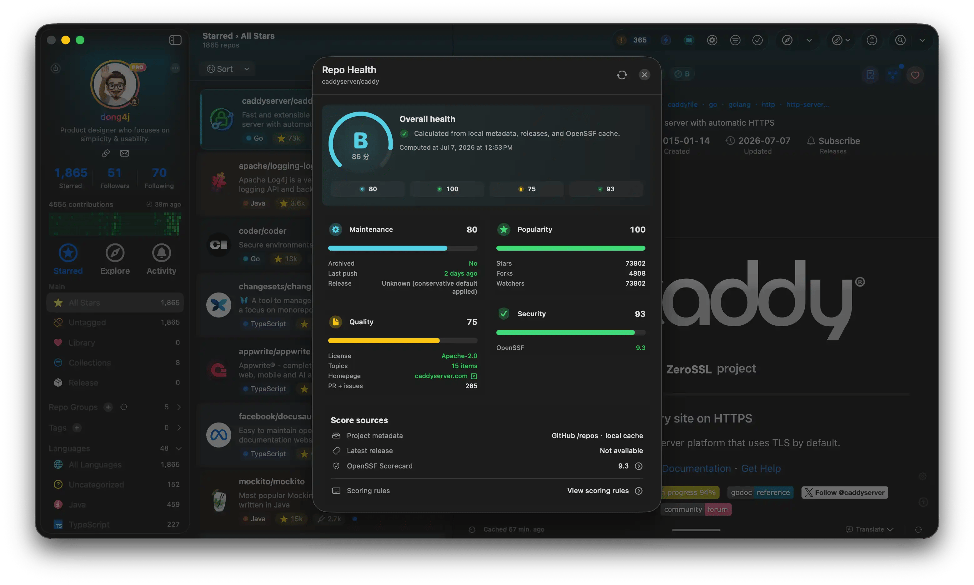The height and width of the screenshot is (585, 974).
Task: Open the Translate dropdown
Action: (870, 529)
